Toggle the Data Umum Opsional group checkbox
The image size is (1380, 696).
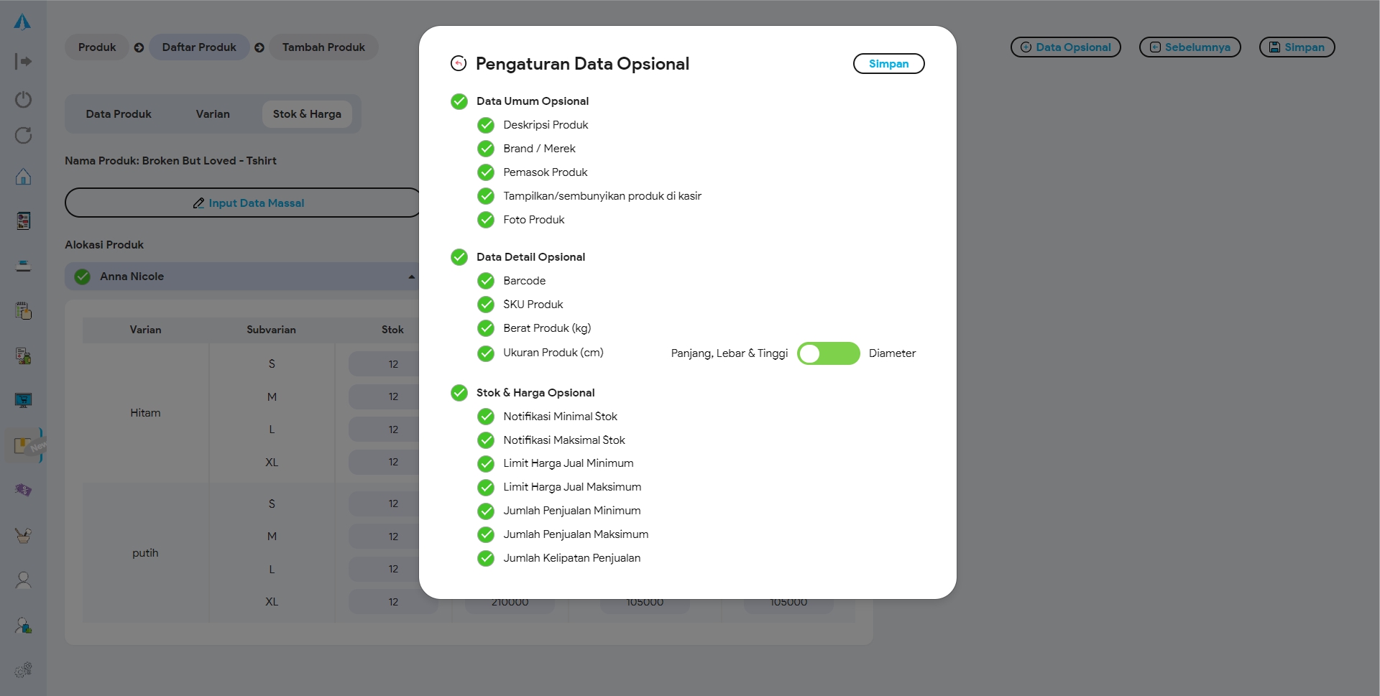coord(459,101)
